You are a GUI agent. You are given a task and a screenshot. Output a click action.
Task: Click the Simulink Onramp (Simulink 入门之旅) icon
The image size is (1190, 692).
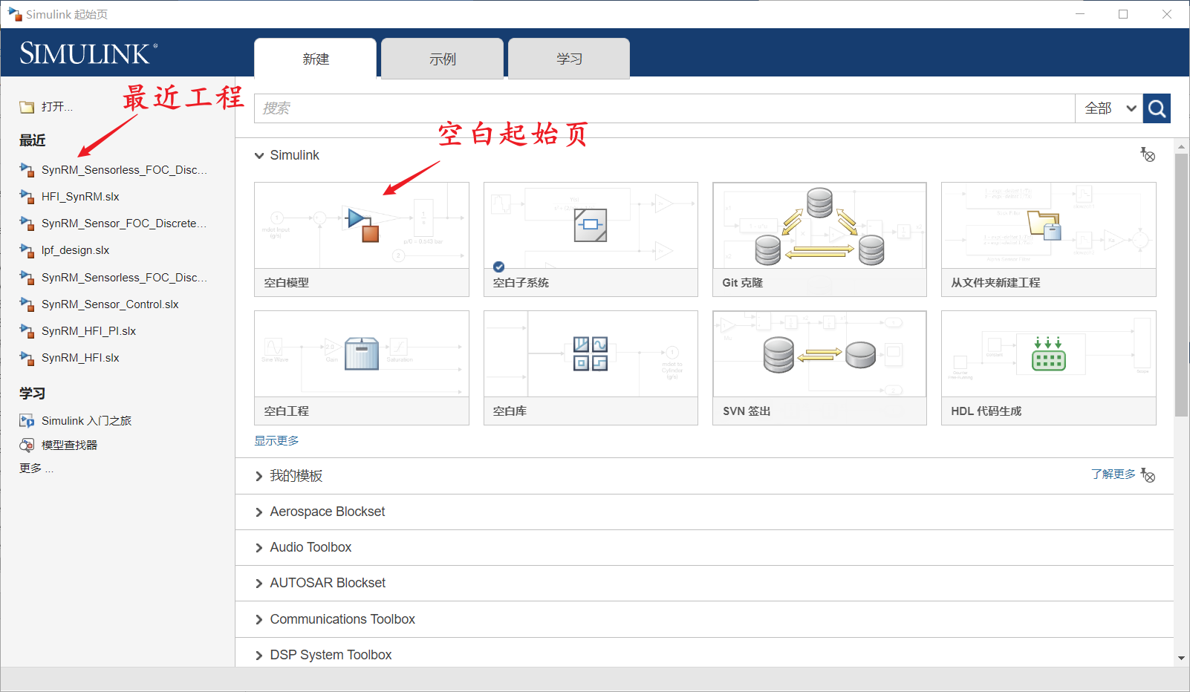click(x=27, y=421)
